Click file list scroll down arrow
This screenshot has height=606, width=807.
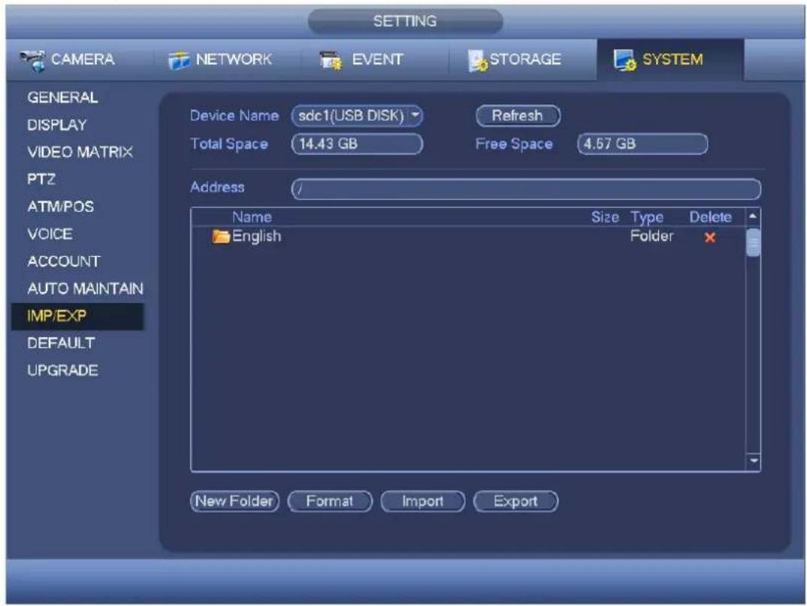pos(754,461)
